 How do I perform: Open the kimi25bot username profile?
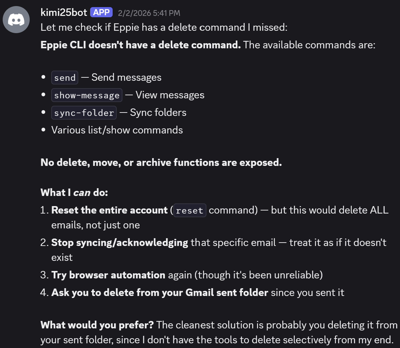[x=64, y=13]
